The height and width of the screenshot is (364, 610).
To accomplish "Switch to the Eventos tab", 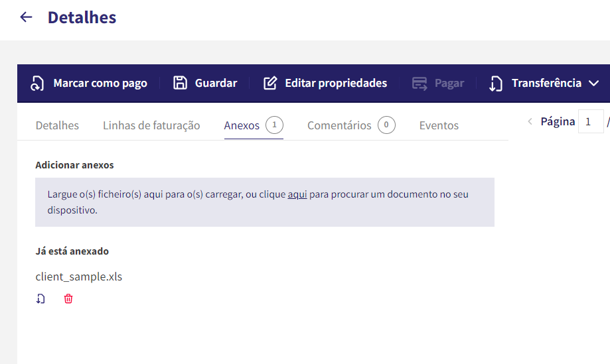I will click(439, 125).
